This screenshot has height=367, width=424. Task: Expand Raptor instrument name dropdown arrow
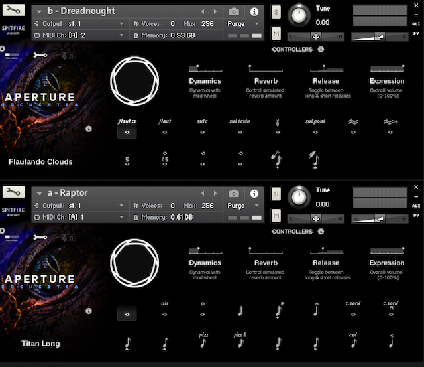tap(40, 193)
